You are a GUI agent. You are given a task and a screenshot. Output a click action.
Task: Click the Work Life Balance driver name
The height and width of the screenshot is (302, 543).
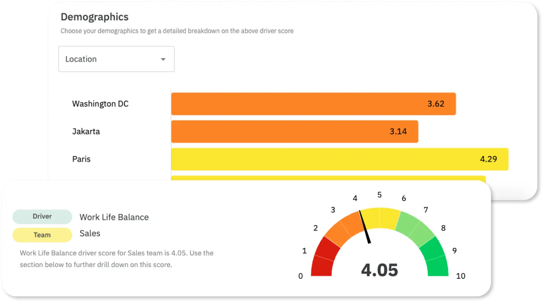114,217
